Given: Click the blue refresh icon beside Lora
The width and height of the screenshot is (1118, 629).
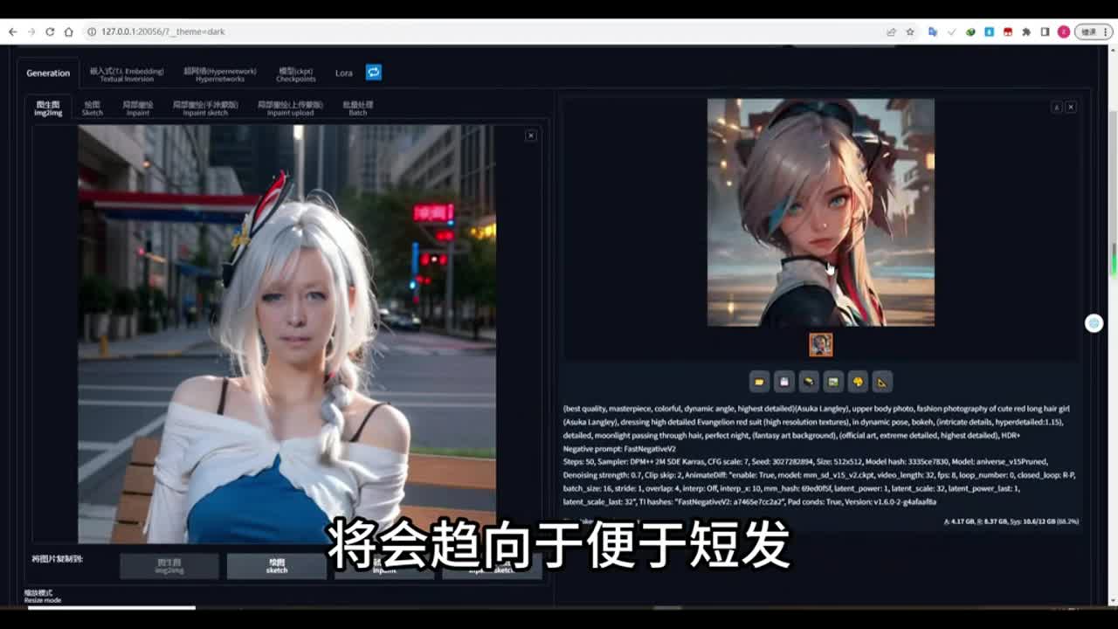Looking at the screenshot, I should click(374, 73).
